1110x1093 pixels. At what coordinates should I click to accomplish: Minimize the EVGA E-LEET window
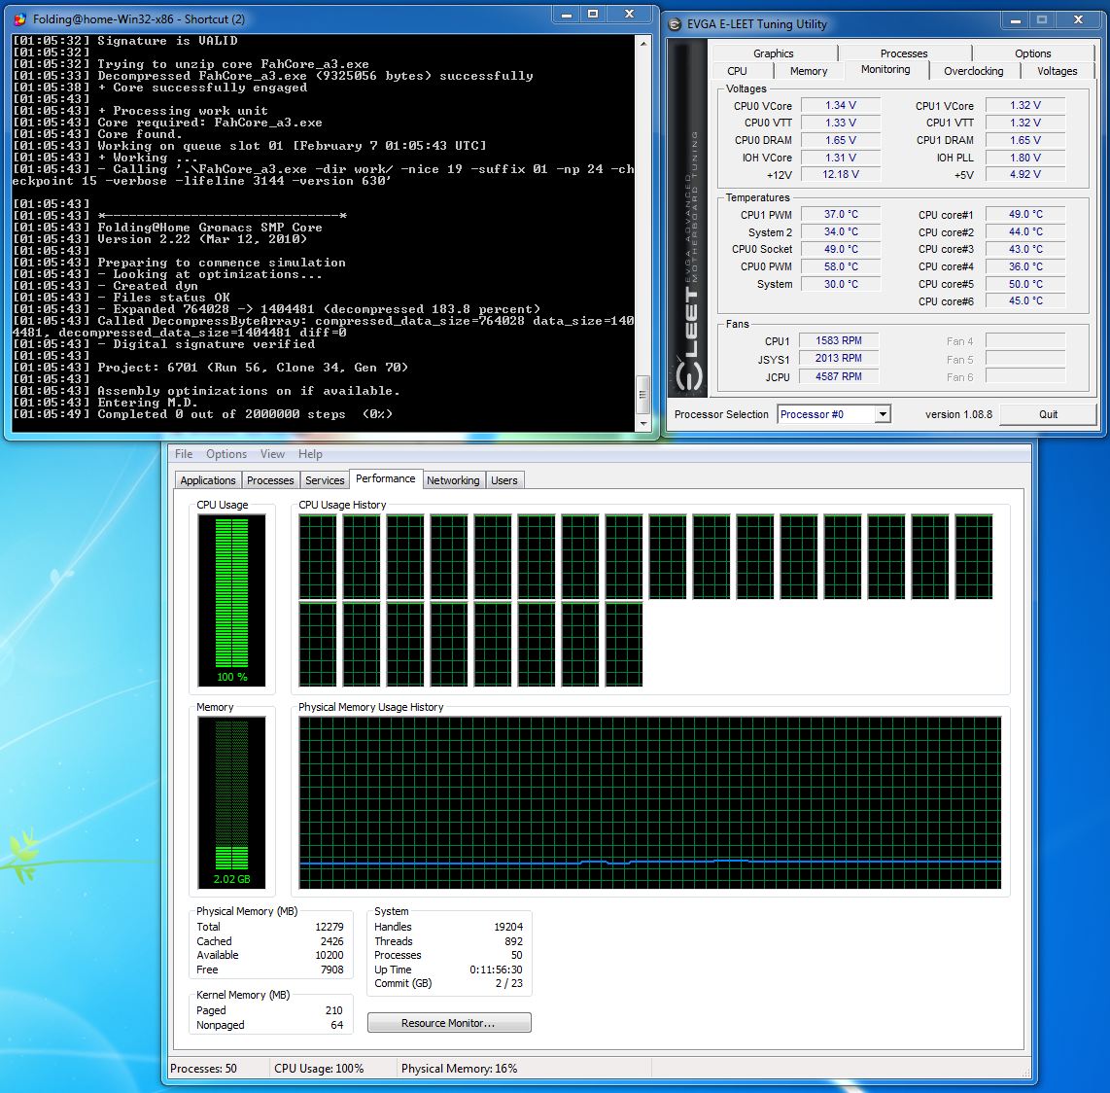[1015, 20]
